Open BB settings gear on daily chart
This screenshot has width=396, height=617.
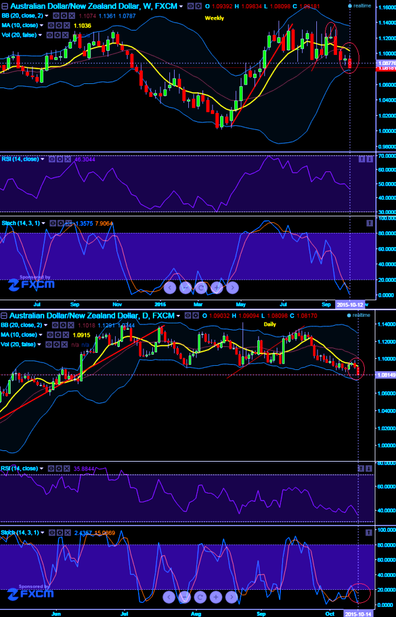[x=63, y=324]
